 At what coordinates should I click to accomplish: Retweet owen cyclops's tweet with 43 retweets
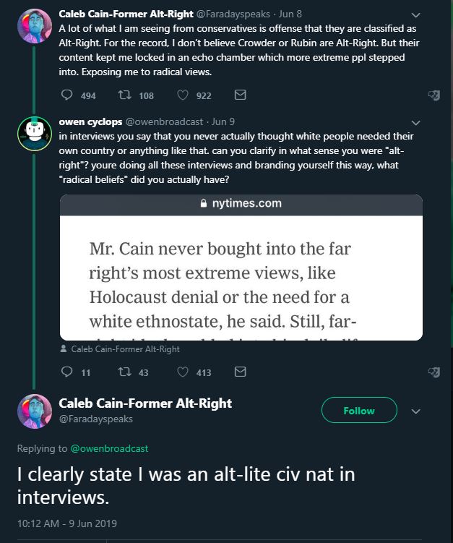click(124, 372)
